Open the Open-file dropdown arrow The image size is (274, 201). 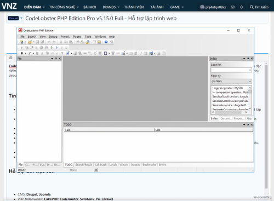click(x=33, y=42)
